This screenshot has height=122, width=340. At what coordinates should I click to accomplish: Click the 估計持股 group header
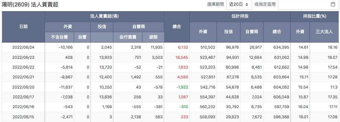pyautogui.click(x=240, y=16)
